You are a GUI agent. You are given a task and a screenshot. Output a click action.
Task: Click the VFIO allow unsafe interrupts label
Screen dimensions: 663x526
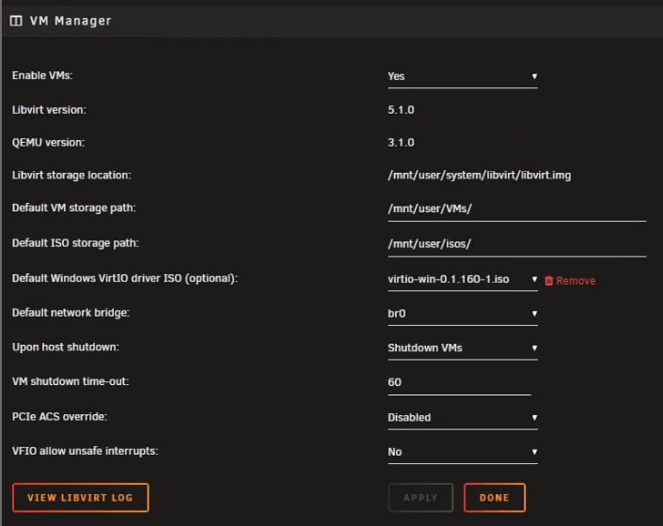(85, 451)
